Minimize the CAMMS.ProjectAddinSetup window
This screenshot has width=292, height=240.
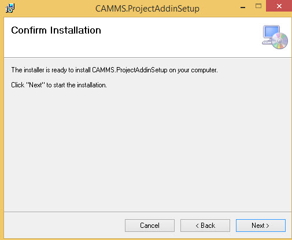click(x=243, y=8)
